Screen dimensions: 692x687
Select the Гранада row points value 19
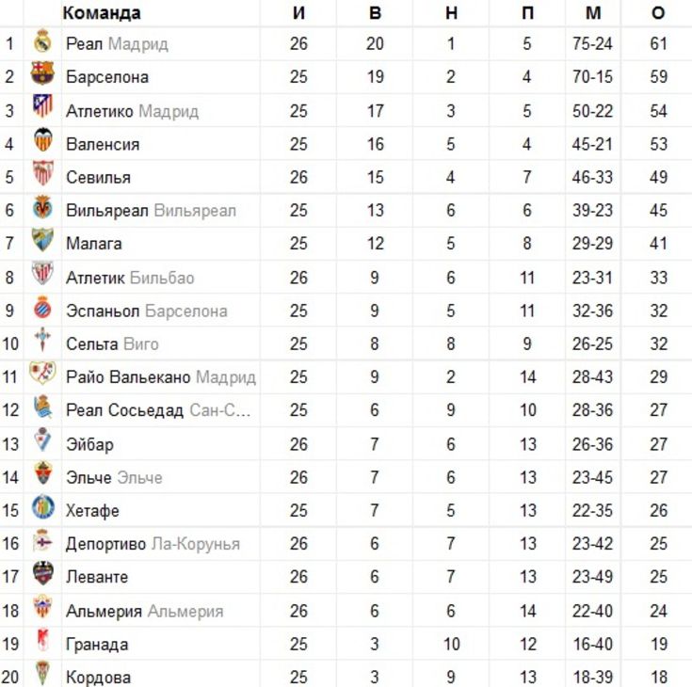658,645
